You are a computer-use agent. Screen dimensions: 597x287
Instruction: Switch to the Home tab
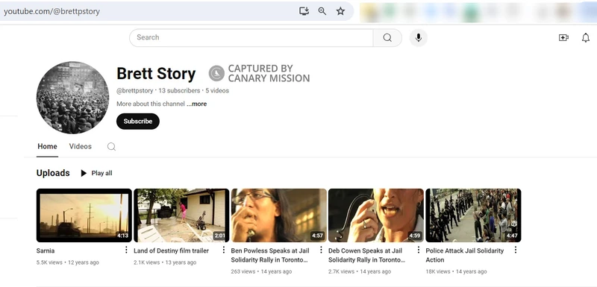click(47, 146)
